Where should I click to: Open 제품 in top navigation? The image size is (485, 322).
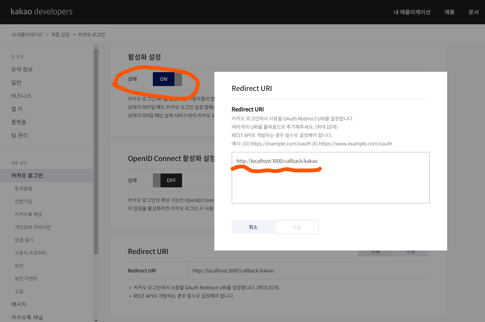pyautogui.click(x=450, y=12)
